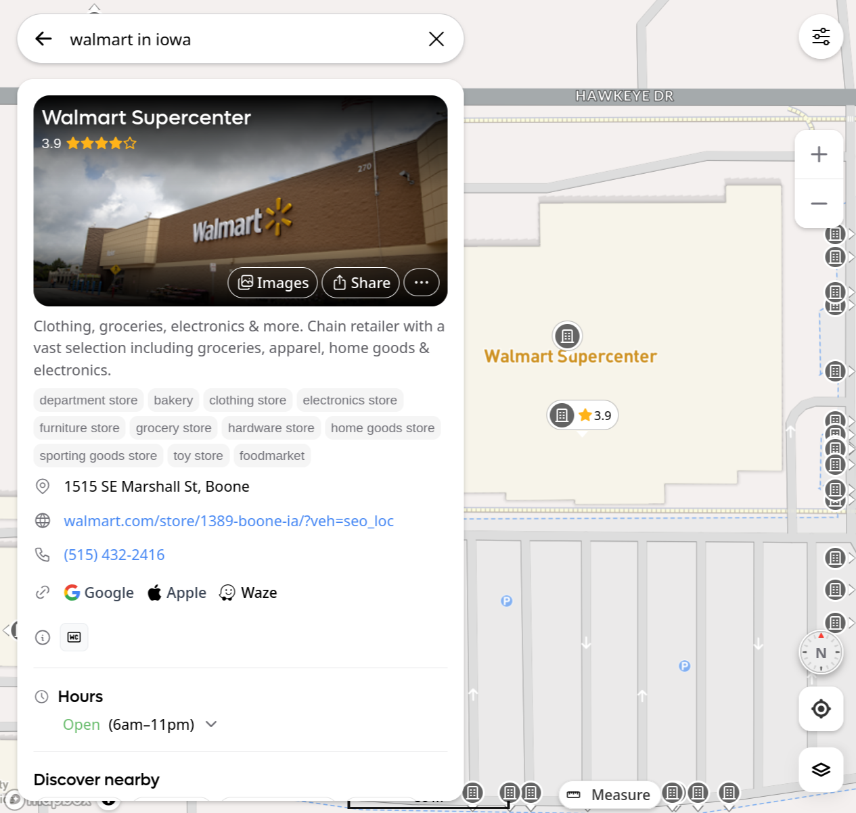
Task: Select the Measure tool
Action: click(x=609, y=795)
